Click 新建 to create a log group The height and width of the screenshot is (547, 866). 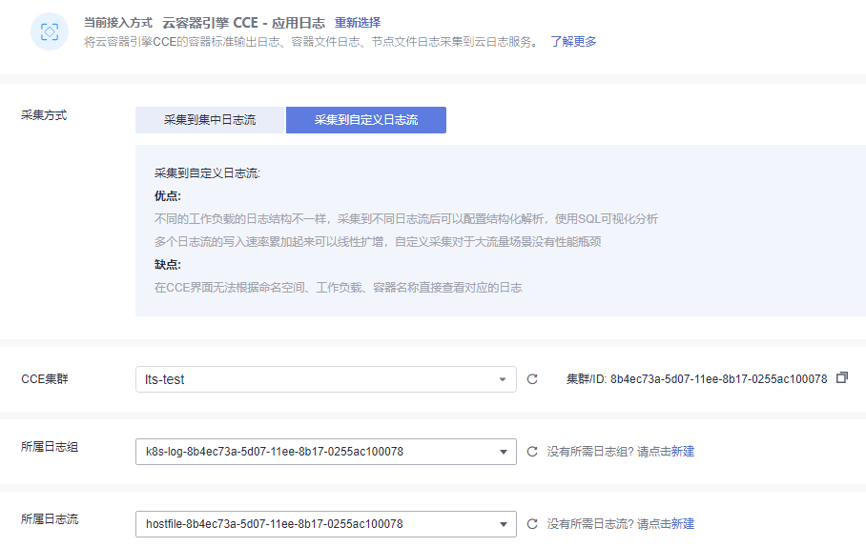(x=683, y=452)
